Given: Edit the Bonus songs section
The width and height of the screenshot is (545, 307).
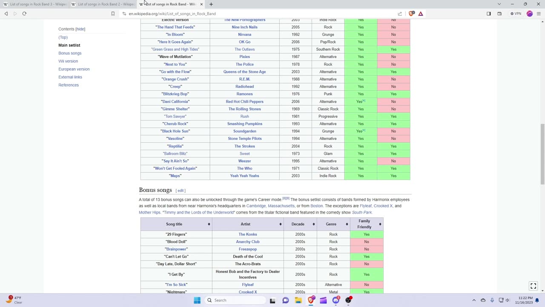Looking at the screenshot, I should pyautogui.click(x=181, y=191).
